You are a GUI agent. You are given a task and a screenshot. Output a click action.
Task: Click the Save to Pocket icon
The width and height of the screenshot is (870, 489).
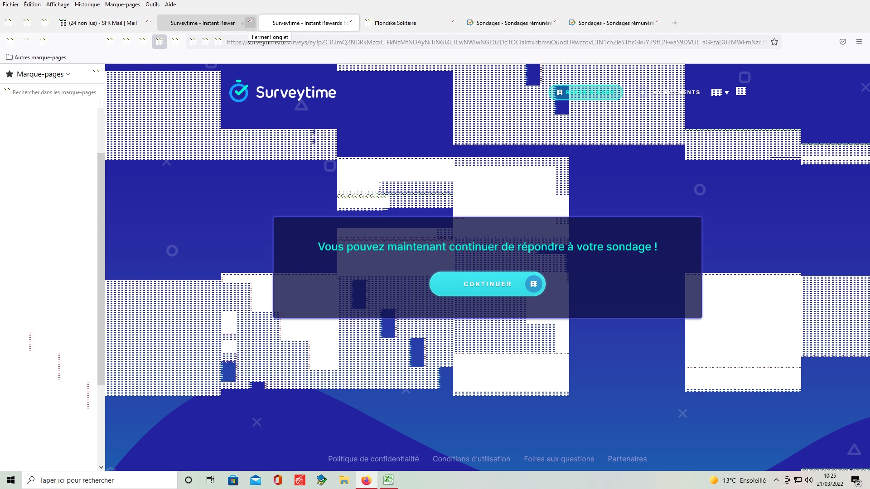[x=843, y=42]
